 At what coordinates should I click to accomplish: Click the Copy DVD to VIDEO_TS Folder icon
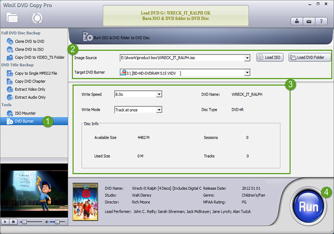[10, 57]
